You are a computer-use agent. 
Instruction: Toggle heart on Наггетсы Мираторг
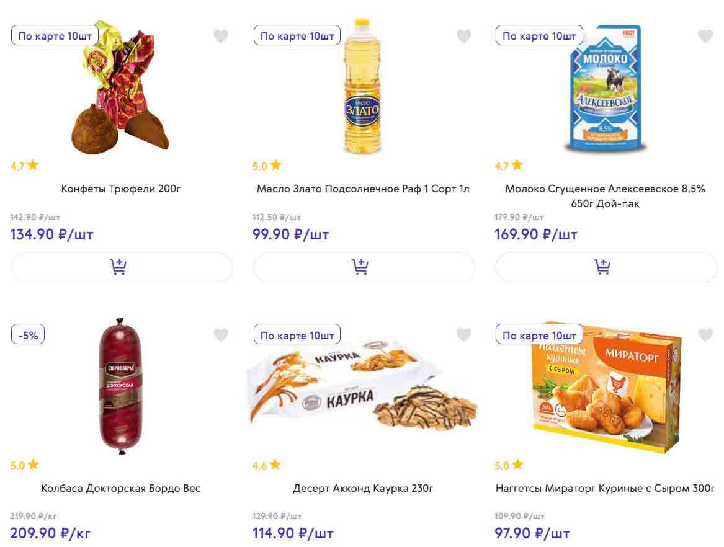pos(705,336)
